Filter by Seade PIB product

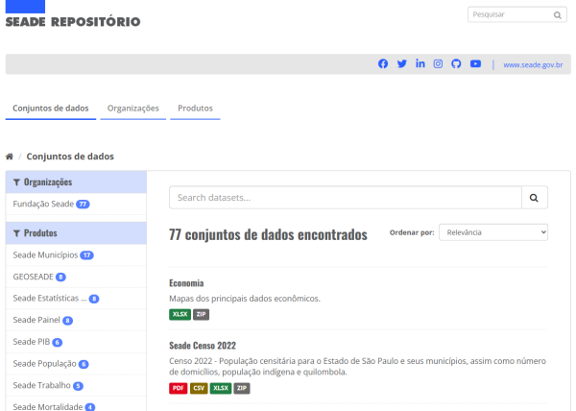point(76,342)
